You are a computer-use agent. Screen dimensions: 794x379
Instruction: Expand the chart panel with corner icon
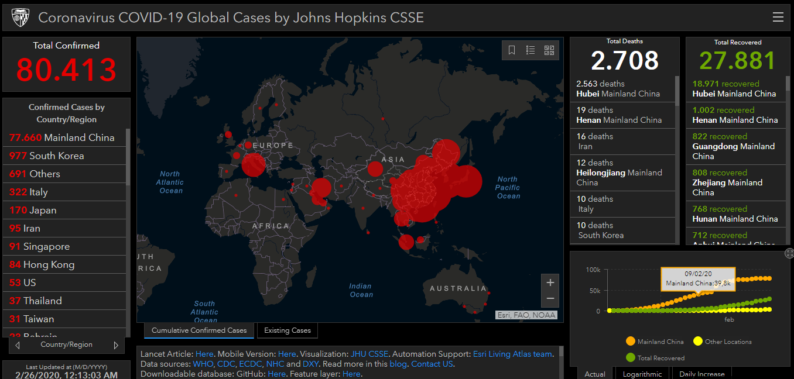point(789,253)
